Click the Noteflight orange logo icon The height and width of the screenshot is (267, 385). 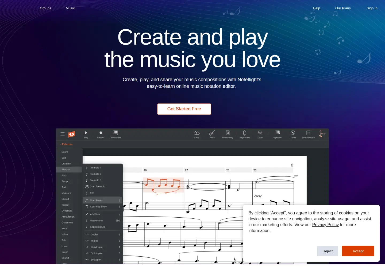72,134
